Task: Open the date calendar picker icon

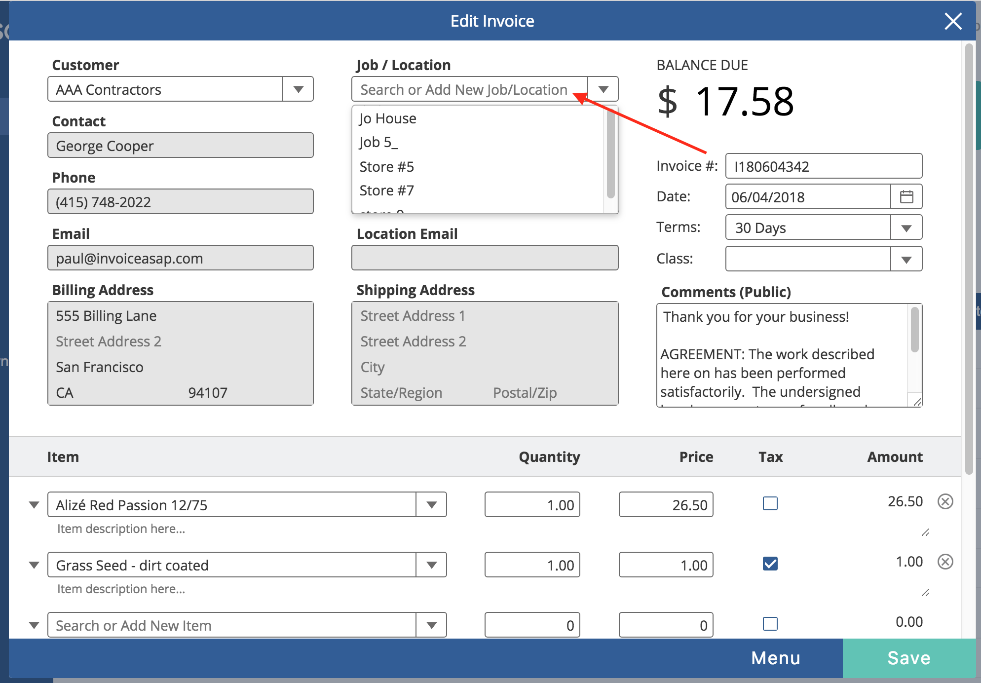Action: click(x=906, y=197)
